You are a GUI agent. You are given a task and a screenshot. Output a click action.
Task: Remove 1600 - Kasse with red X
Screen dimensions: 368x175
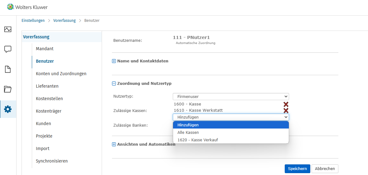pyautogui.click(x=286, y=105)
